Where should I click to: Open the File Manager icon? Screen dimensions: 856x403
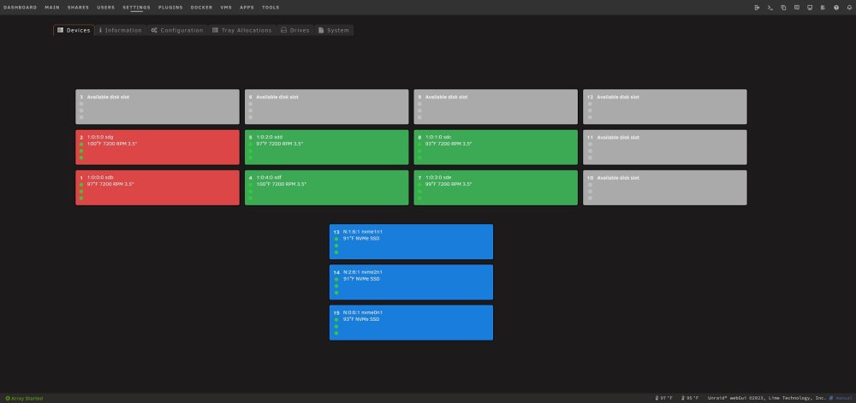pyautogui.click(x=783, y=8)
